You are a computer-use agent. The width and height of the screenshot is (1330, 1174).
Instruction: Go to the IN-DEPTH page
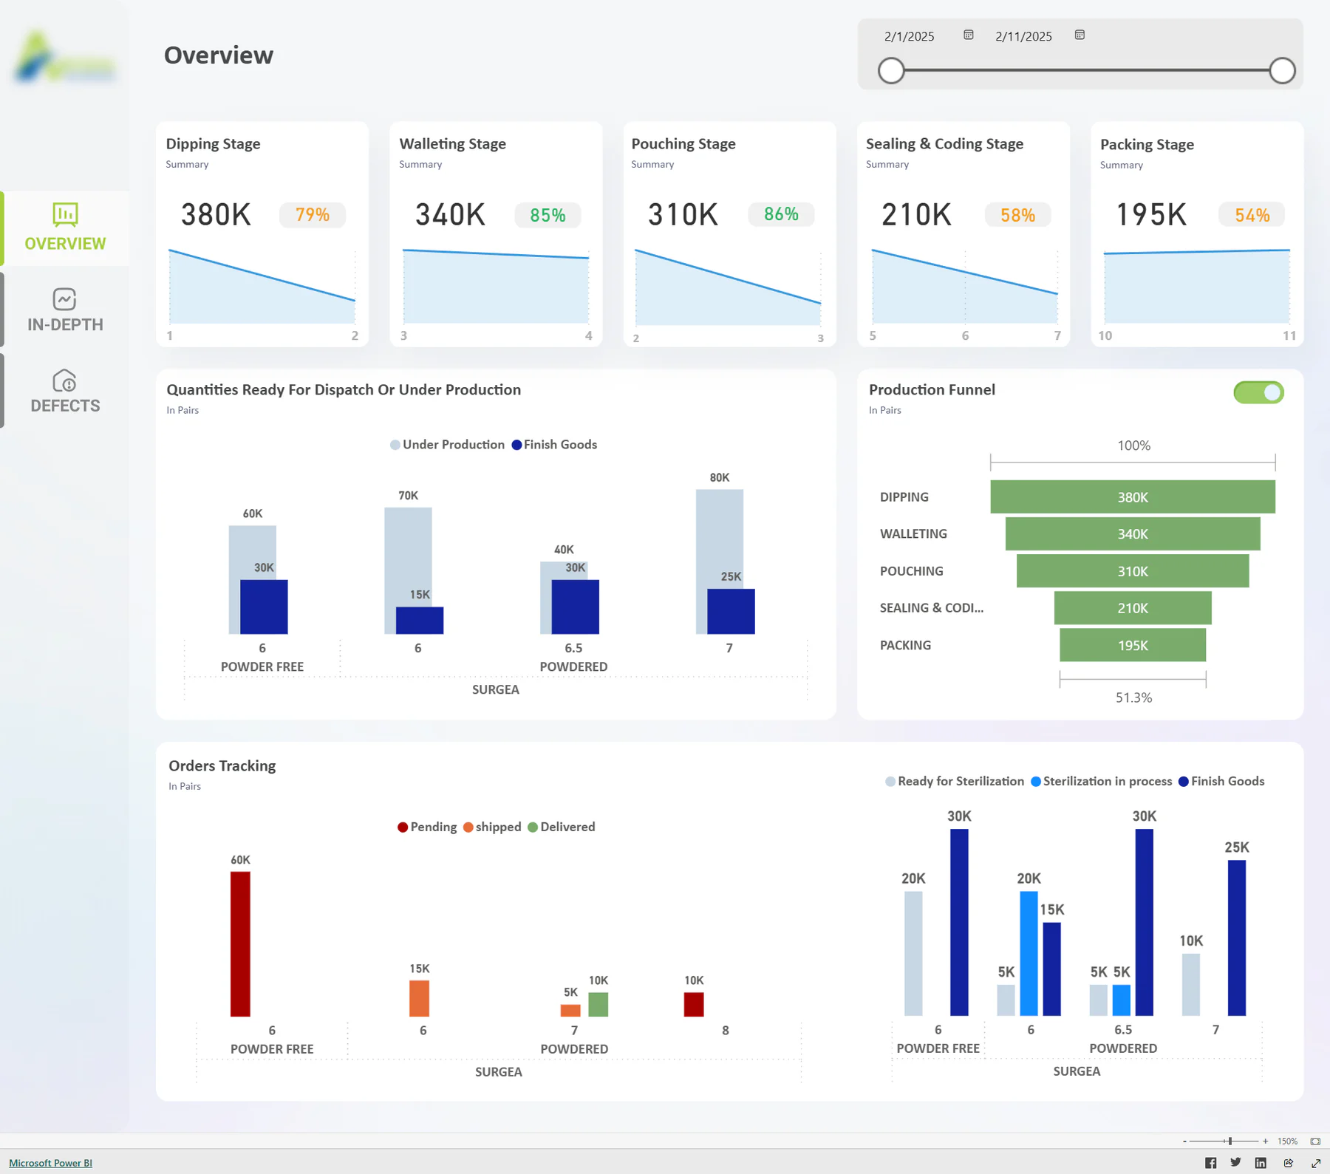tap(65, 310)
